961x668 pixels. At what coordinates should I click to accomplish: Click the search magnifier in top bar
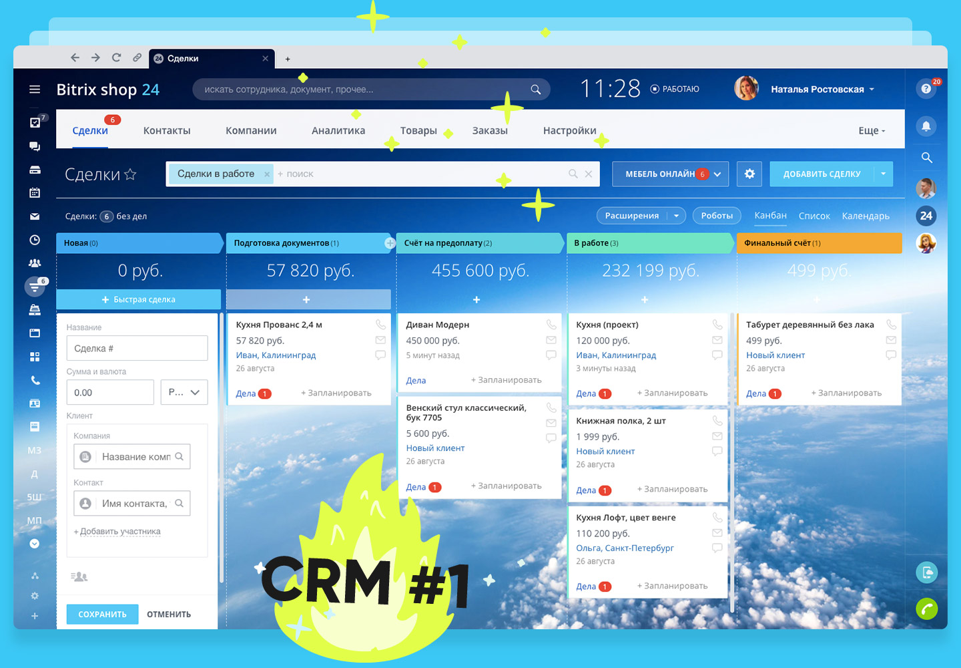(x=536, y=90)
